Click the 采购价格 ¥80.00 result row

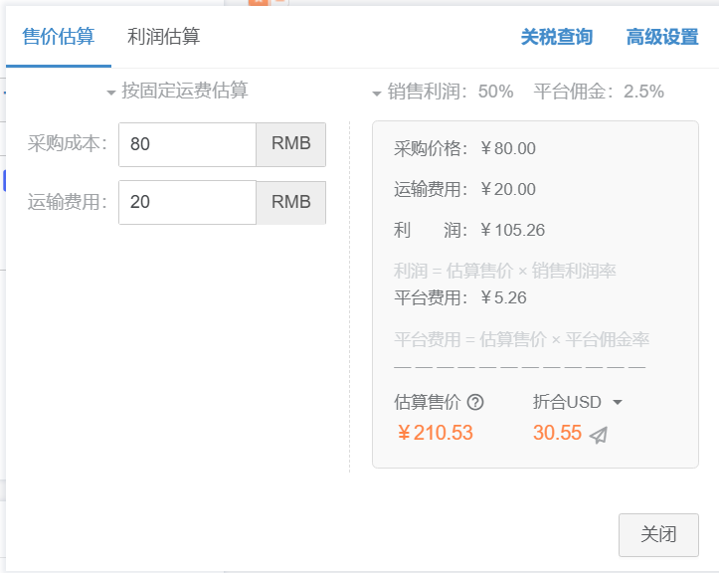464,149
